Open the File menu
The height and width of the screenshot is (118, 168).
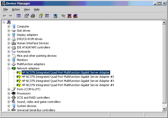pos(6,9)
